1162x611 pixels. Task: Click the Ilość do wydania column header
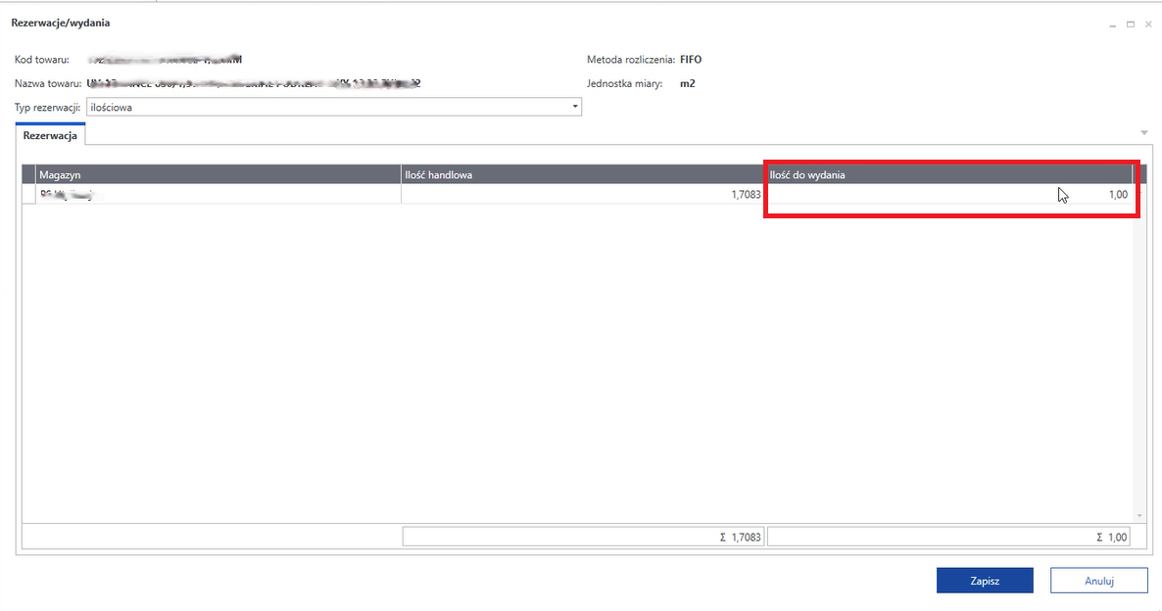point(949,175)
